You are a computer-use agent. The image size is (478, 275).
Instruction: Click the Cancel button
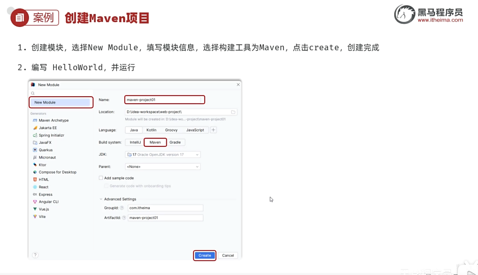coord(228,255)
